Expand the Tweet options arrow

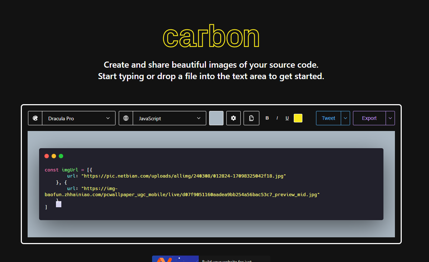click(345, 118)
